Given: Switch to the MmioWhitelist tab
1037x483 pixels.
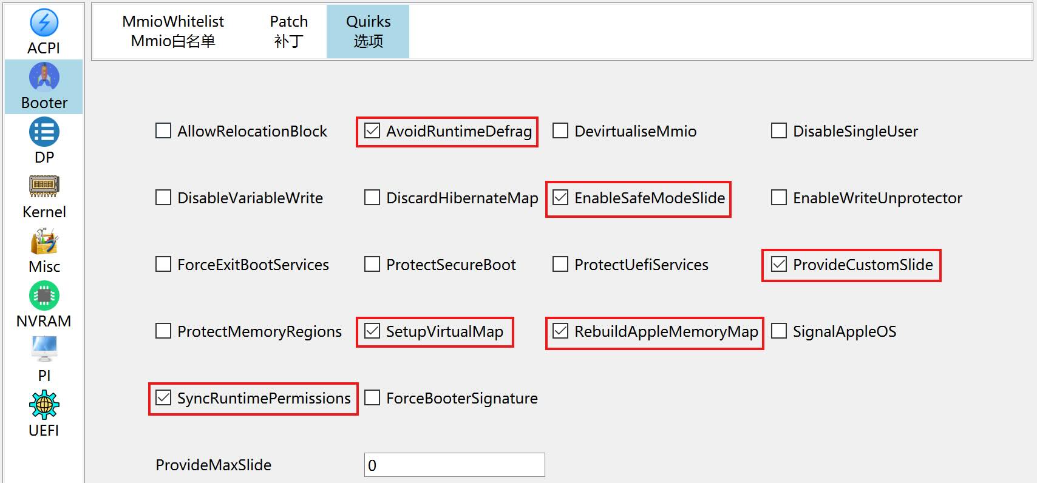Looking at the screenshot, I should (173, 32).
